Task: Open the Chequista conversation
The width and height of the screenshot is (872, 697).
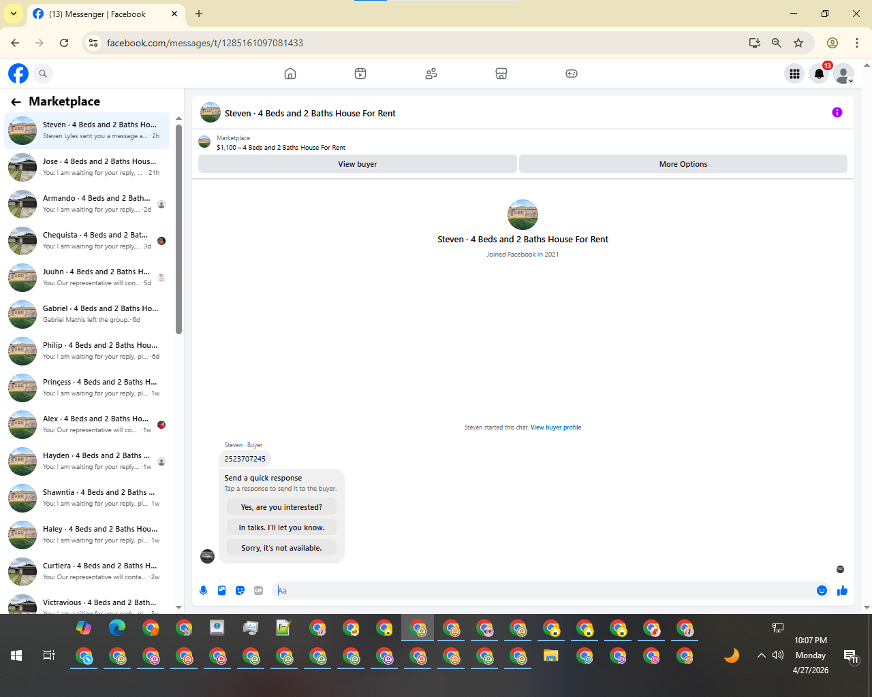Action: point(87,240)
